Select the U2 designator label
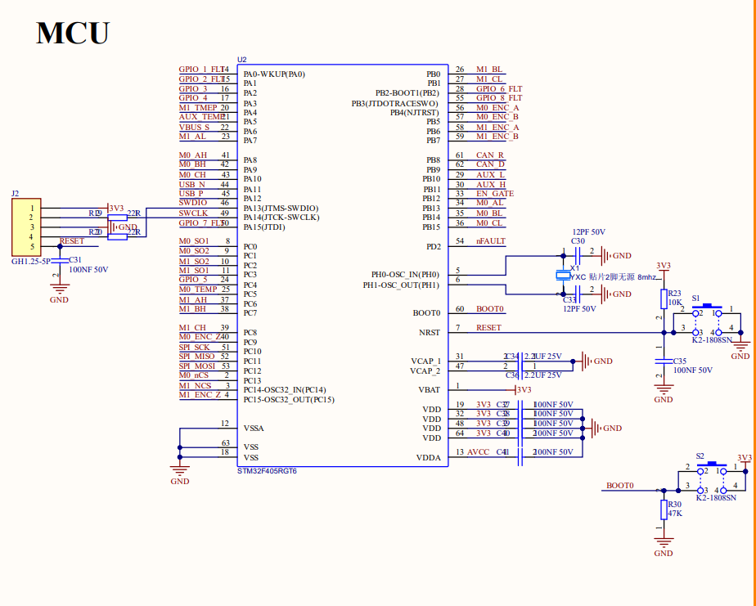 [x=241, y=61]
